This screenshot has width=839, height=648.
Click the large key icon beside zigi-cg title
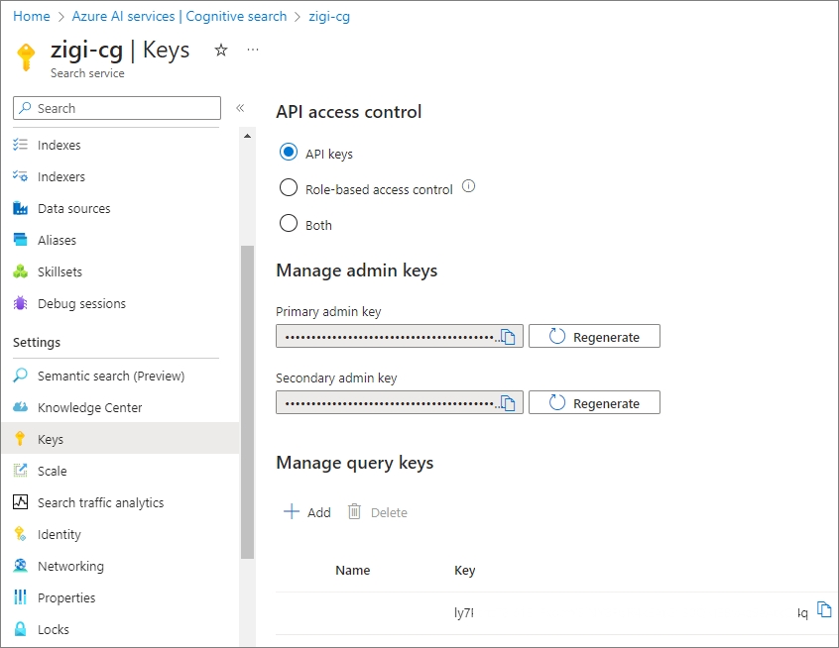(x=26, y=57)
